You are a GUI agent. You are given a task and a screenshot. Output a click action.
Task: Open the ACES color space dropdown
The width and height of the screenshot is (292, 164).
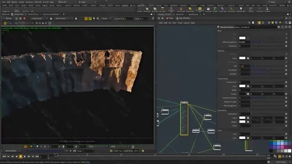click(97, 147)
